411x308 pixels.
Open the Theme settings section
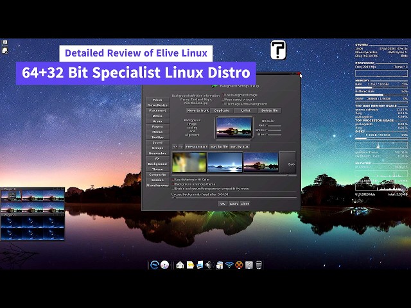click(157, 169)
